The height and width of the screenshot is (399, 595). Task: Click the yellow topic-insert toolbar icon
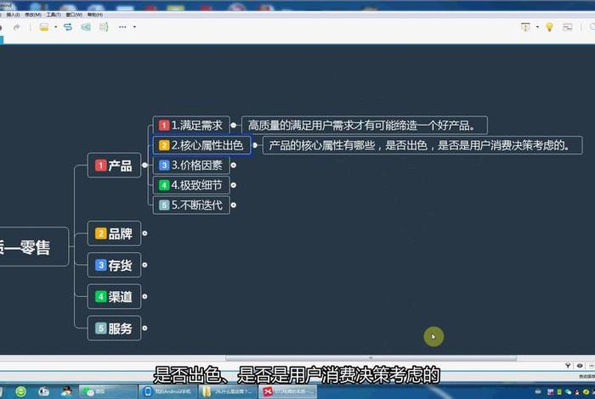click(44, 27)
